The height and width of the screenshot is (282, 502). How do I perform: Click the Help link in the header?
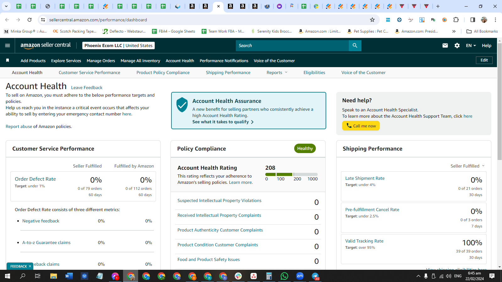point(487,45)
